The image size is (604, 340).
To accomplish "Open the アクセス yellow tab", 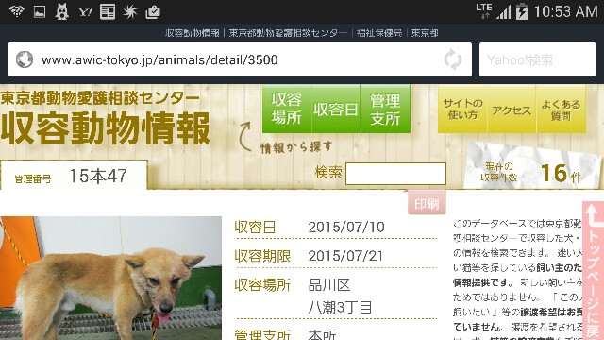I will pyautogui.click(x=512, y=110).
